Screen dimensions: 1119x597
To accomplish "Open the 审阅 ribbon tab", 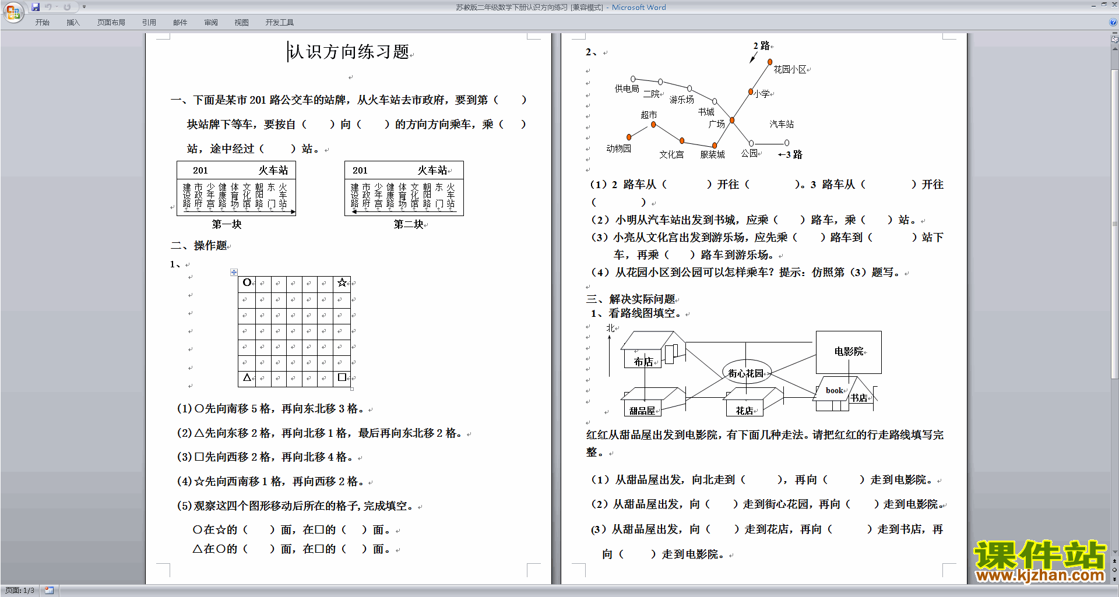I will pos(211,22).
